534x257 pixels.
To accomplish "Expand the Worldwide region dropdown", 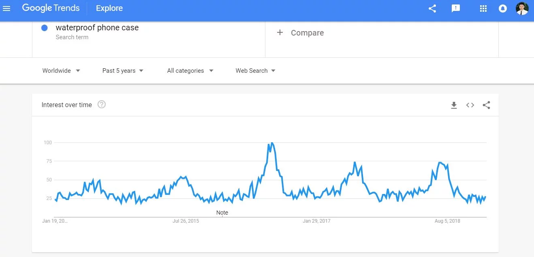I will click(61, 71).
